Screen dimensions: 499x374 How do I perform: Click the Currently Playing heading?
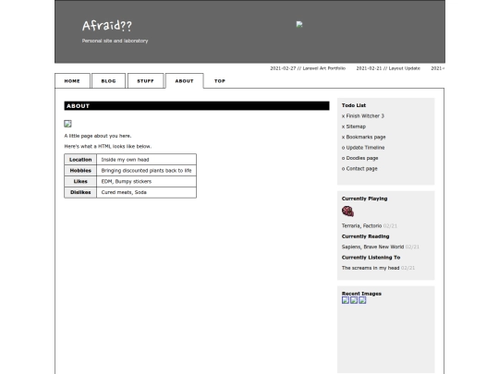[x=364, y=199]
